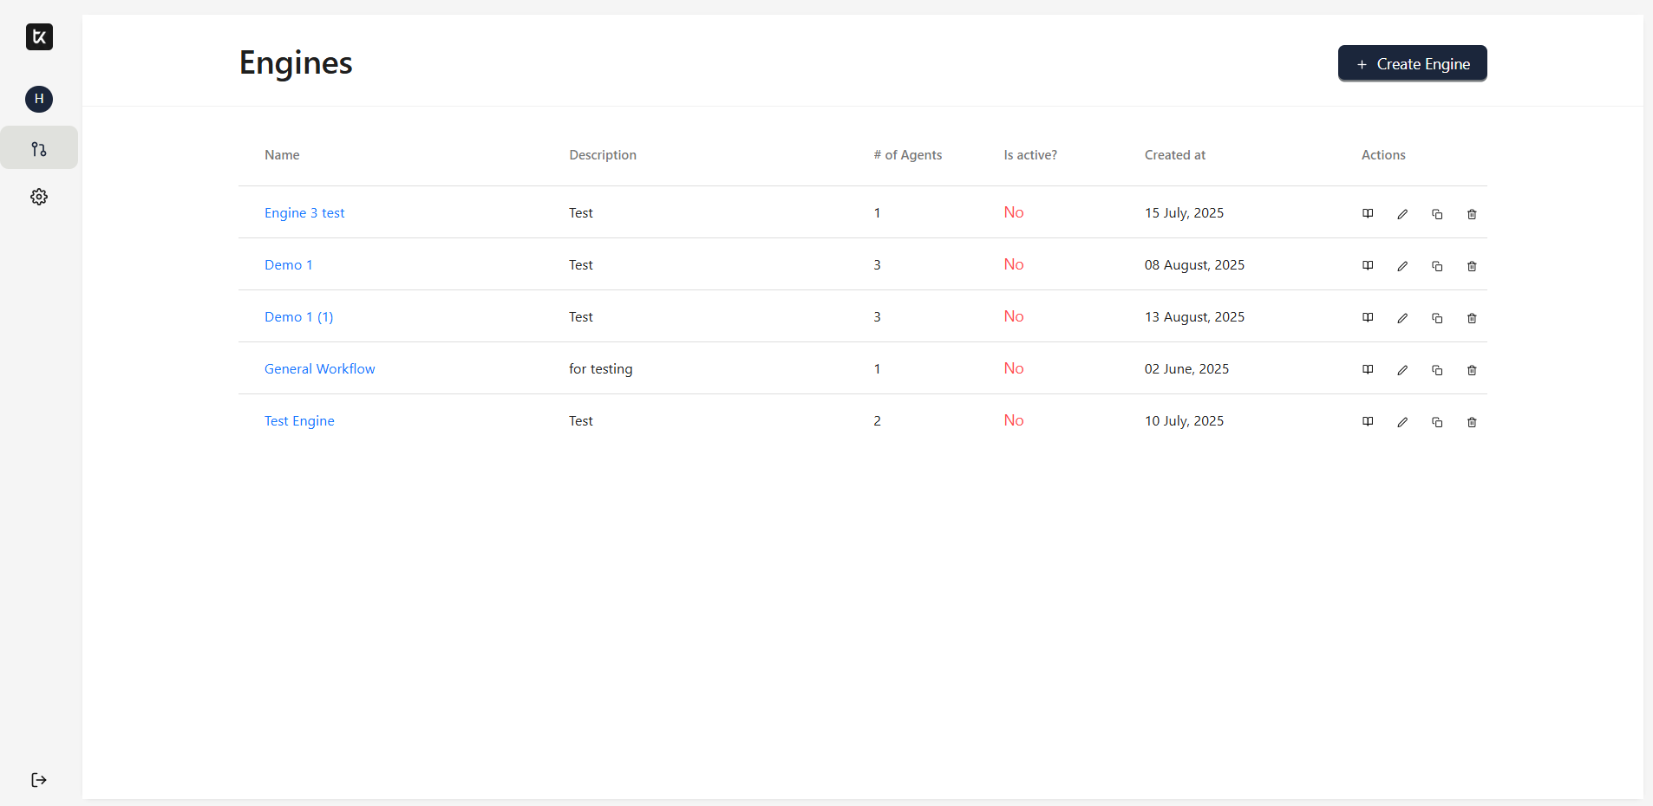Image resolution: width=1653 pixels, height=806 pixels.
Task: Open the Settings gear in the sidebar
Action: click(39, 198)
